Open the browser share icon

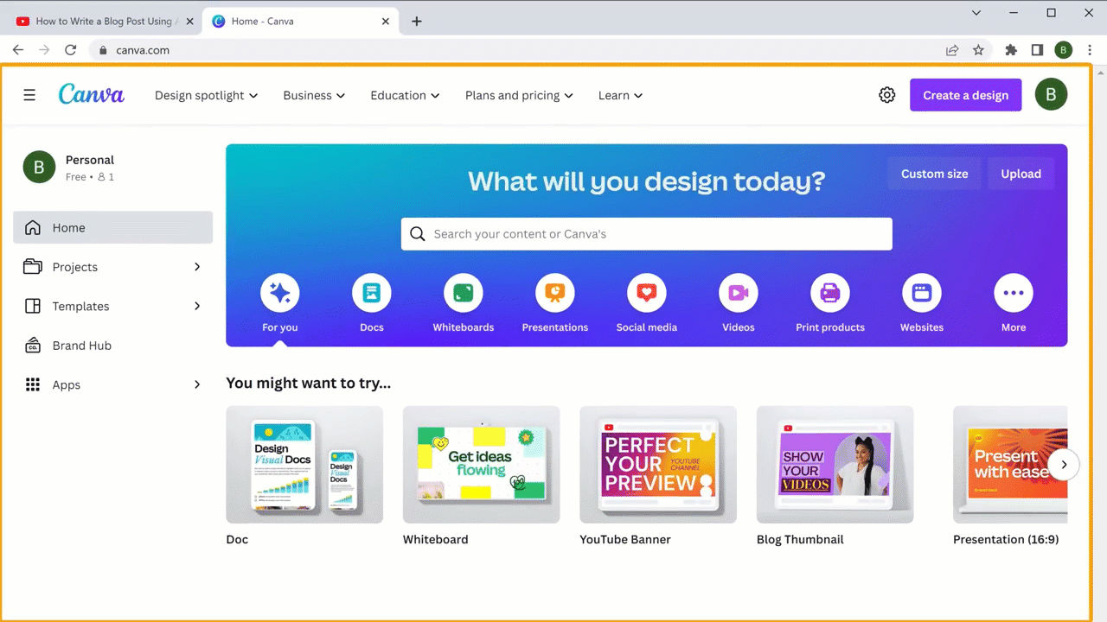point(952,50)
